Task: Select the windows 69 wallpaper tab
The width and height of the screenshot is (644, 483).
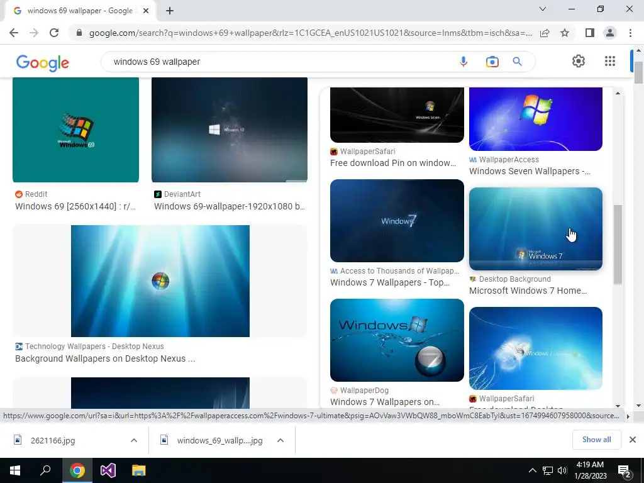Action: [80, 11]
